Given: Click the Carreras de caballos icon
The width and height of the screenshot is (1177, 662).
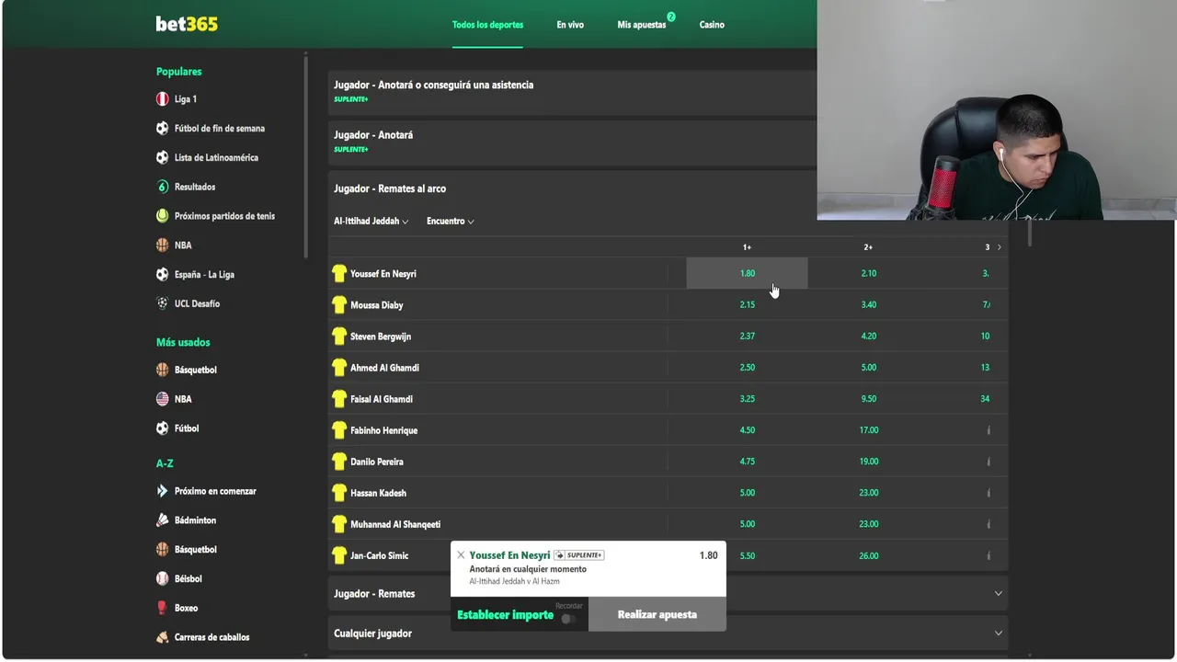Looking at the screenshot, I should [x=163, y=637].
